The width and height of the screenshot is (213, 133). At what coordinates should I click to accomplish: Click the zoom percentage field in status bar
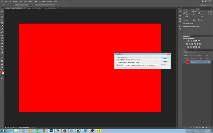pos(7,128)
